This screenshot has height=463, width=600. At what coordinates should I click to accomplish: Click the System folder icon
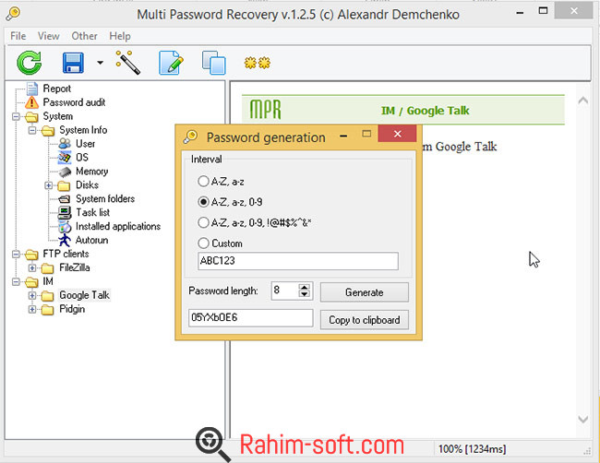click(31, 116)
